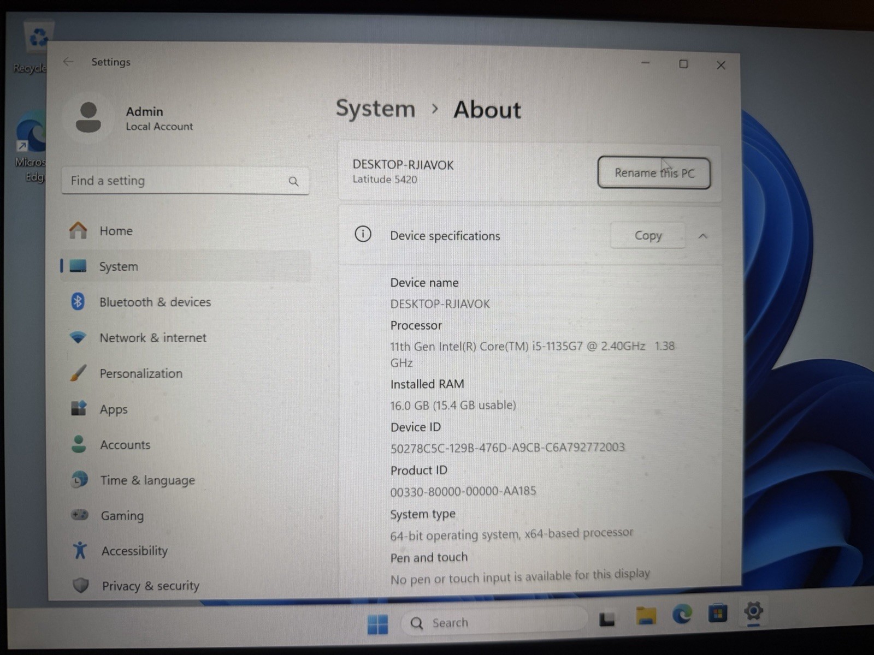
Task: Select System in the settings sidebar
Action: (x=186, y=266)
